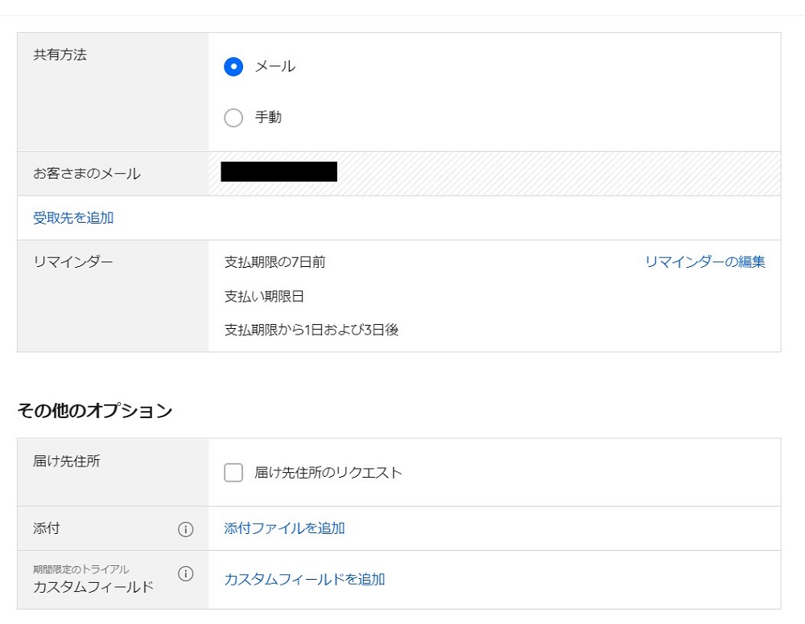Select the メール sharing option
This screenshot has width=805, height=624.
[233, 68]
